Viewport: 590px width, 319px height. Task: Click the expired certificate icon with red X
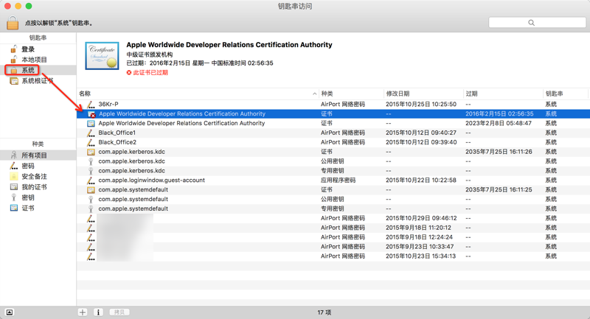coord(91,114)
